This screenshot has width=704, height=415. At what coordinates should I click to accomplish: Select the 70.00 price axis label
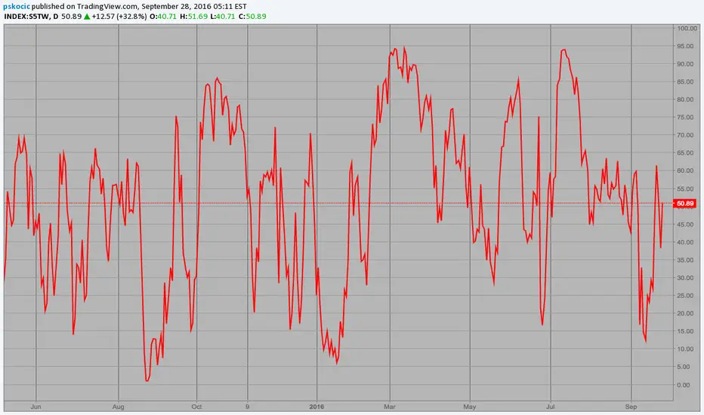pyautogui.click(x=685, y=135)
